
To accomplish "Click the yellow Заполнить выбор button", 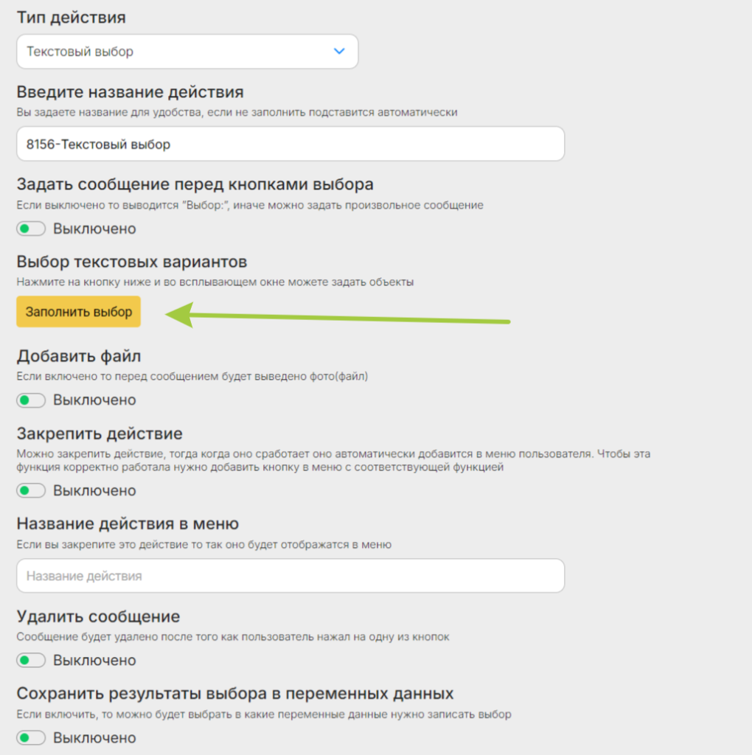I will click(78, 312).
